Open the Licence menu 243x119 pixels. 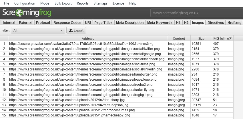pos(118,3)
